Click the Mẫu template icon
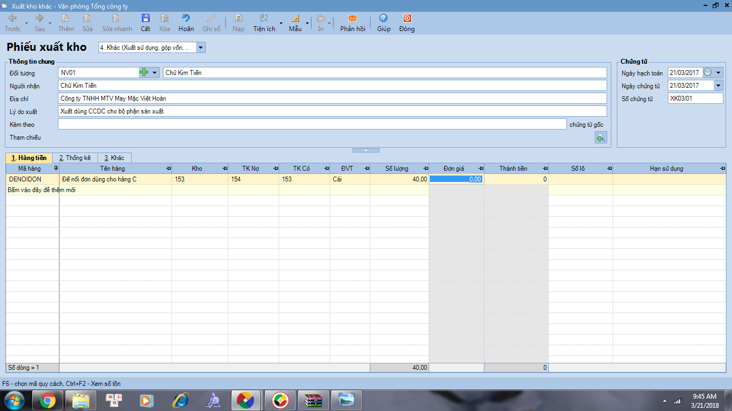 [x=295, y=18]
